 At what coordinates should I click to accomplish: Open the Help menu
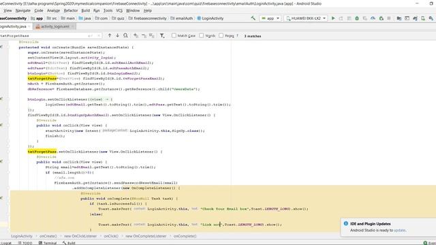pos(148,11)
